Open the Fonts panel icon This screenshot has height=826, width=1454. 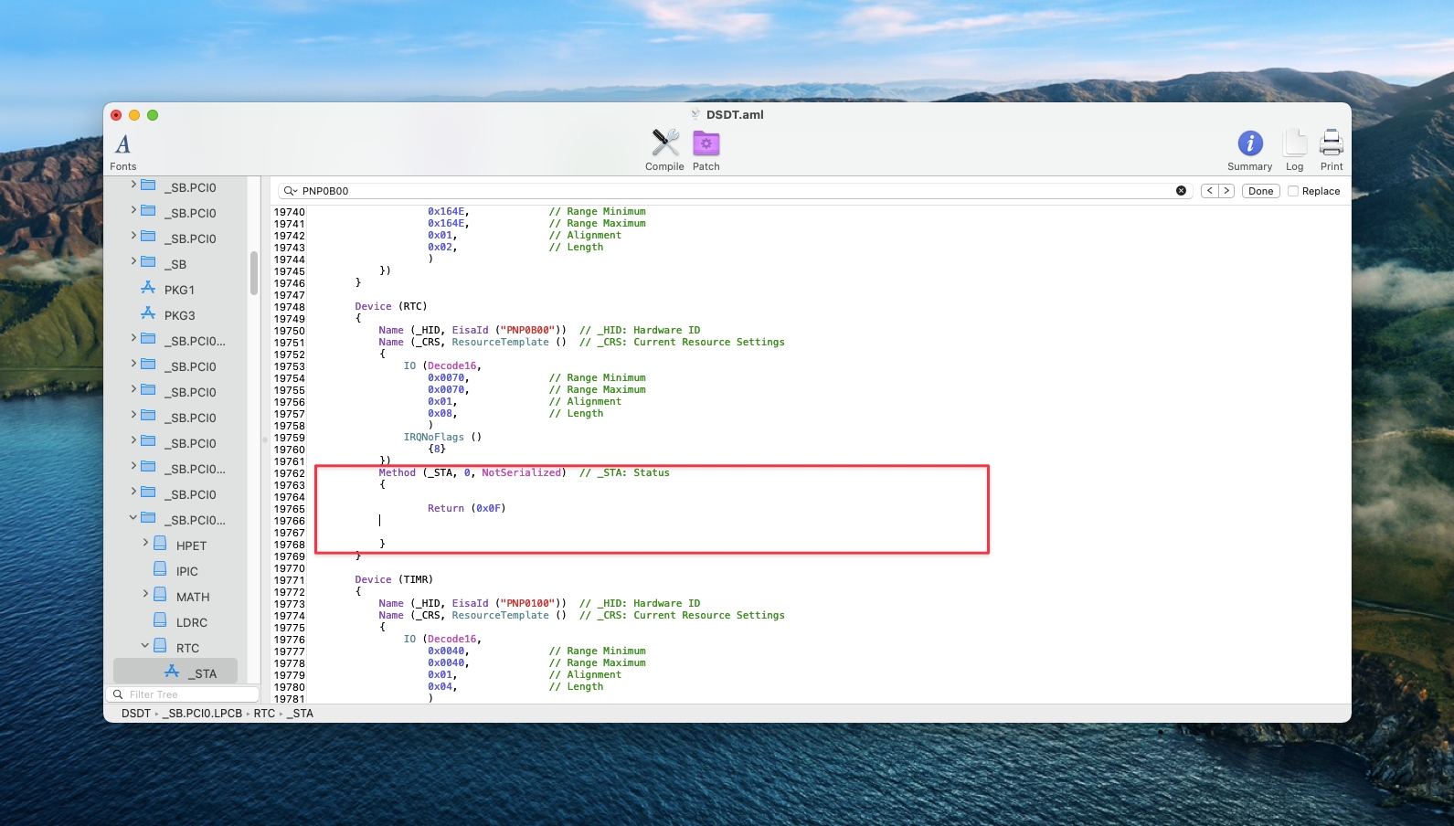click(122, 144)
